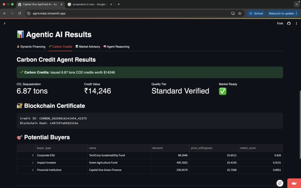Select price willingness value 25.7508
Screen dimensions: 301x188
coord(214,170)
